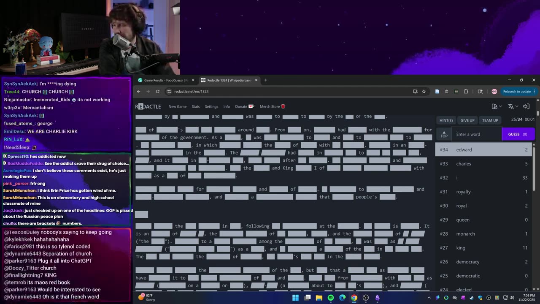Open the Redactle language dropdown
Screen dimensions: 540x304
pos(513,106)
